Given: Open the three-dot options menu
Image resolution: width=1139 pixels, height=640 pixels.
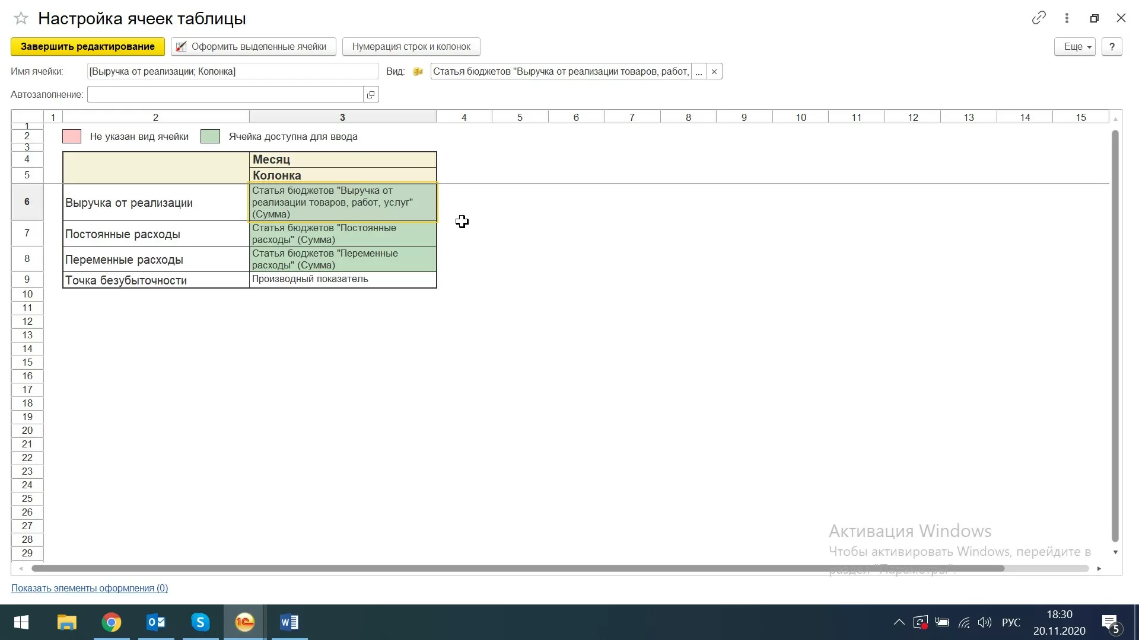Looking at the screenshot, I should [x=1067, y=18].
